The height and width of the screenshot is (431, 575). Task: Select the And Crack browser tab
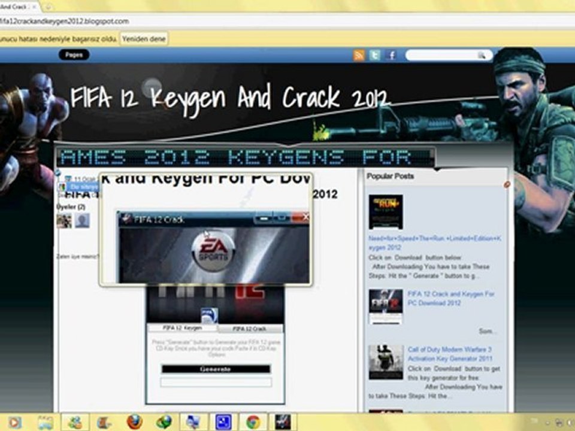coord(19,7)
